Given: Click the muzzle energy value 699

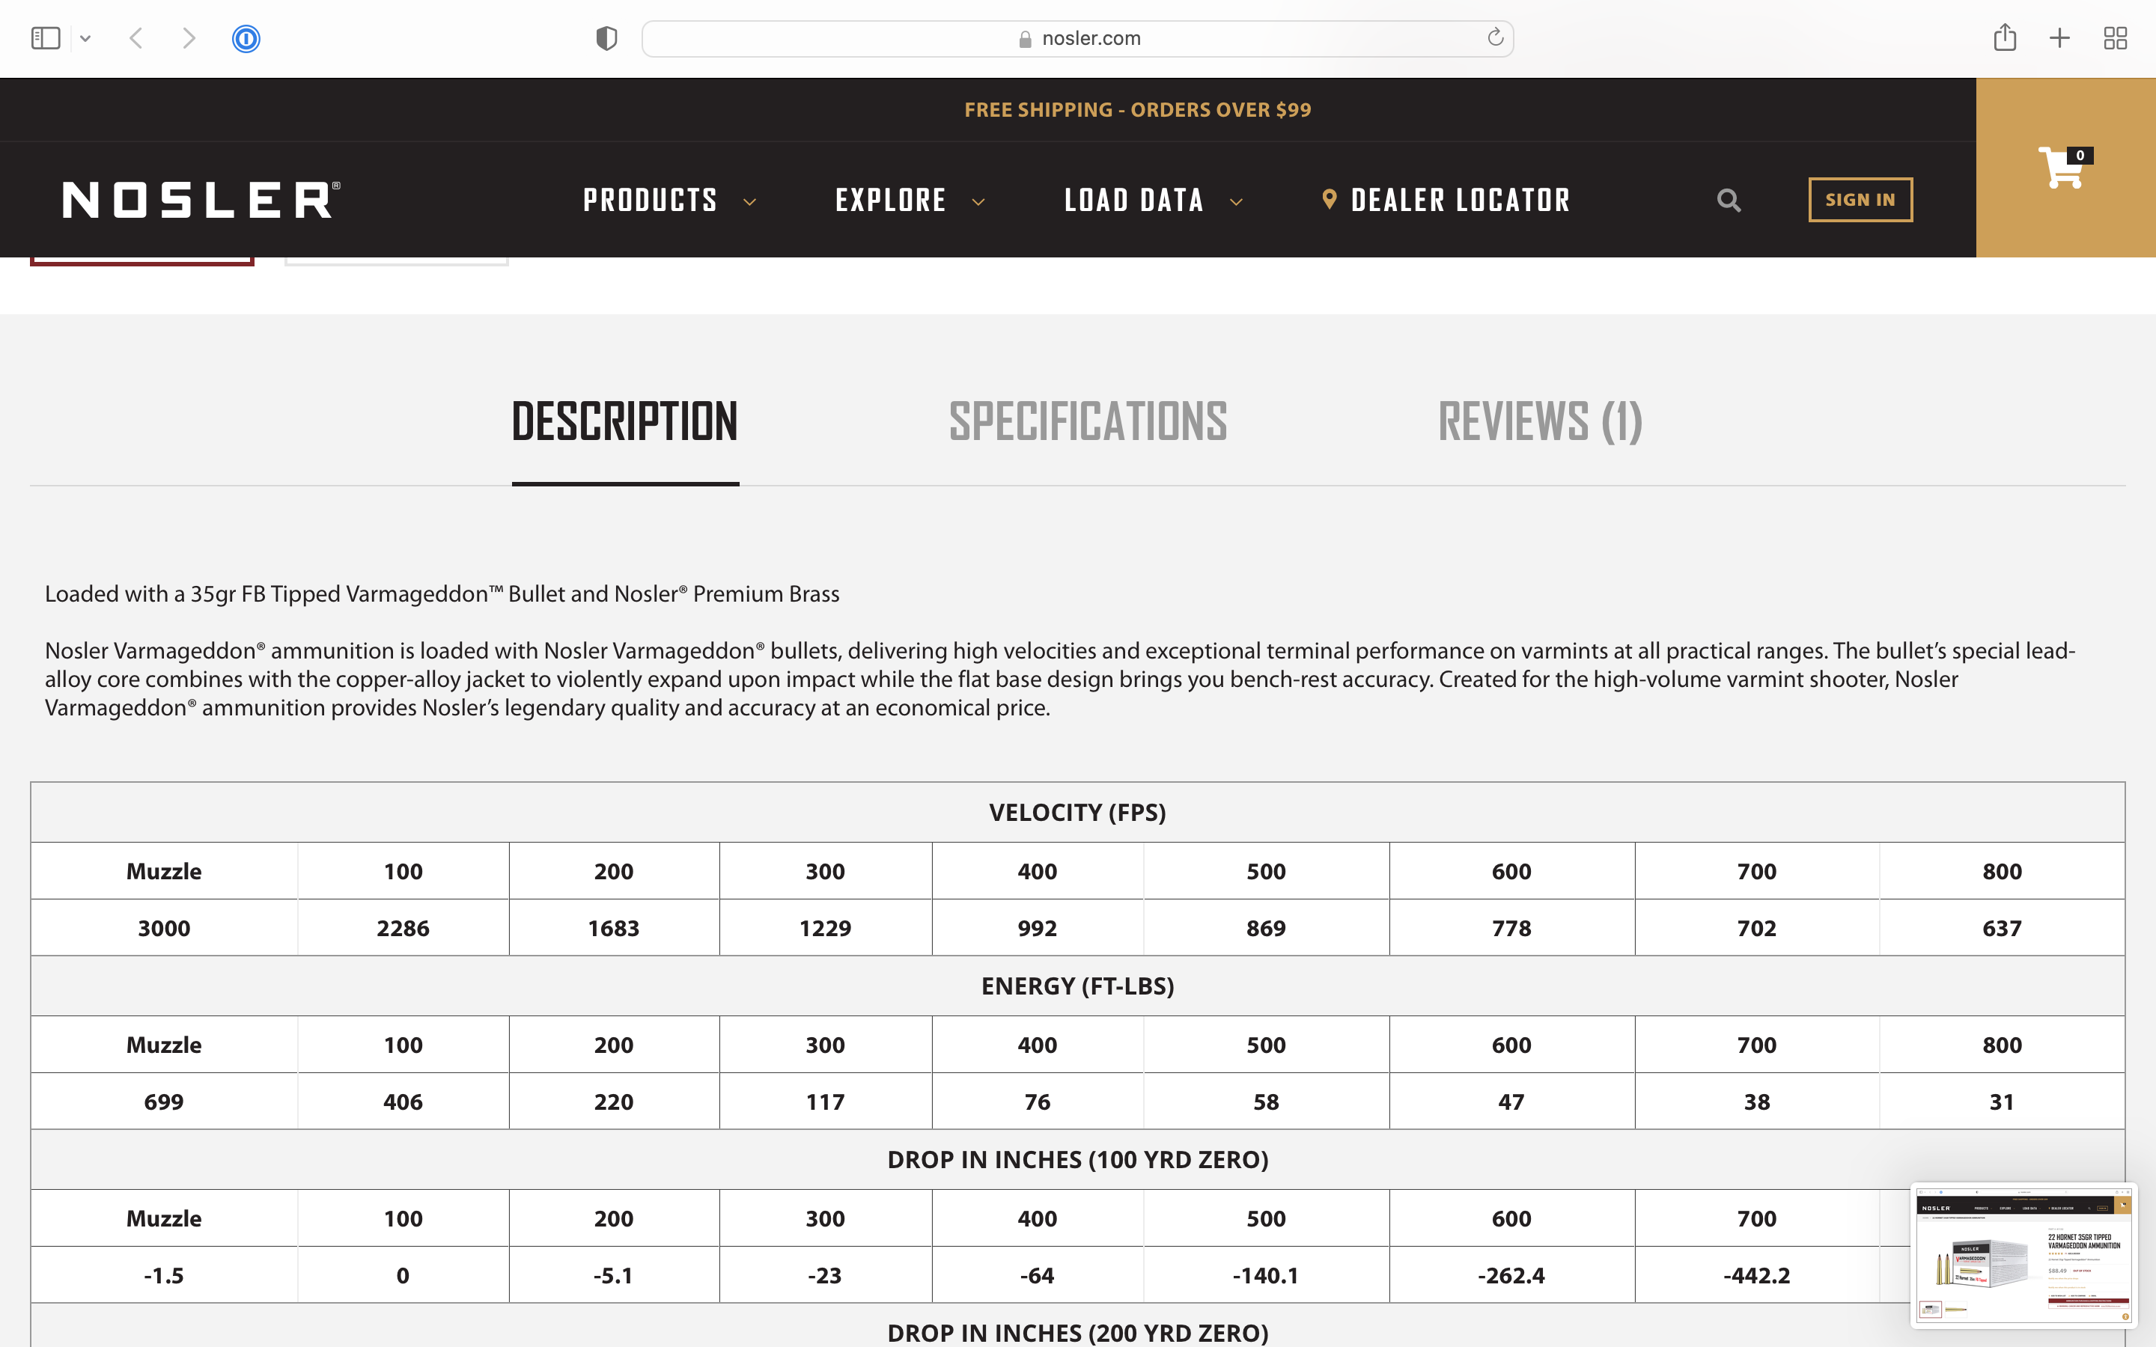Looking at the screenshot, I should 164,1102.
